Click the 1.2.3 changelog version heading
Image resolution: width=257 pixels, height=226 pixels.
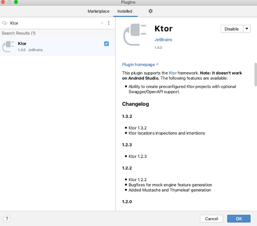pyautogui.click(x=127, y=145)
